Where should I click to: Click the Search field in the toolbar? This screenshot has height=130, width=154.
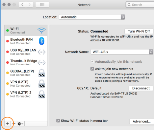pyautogui.click(x=140, y=5)
